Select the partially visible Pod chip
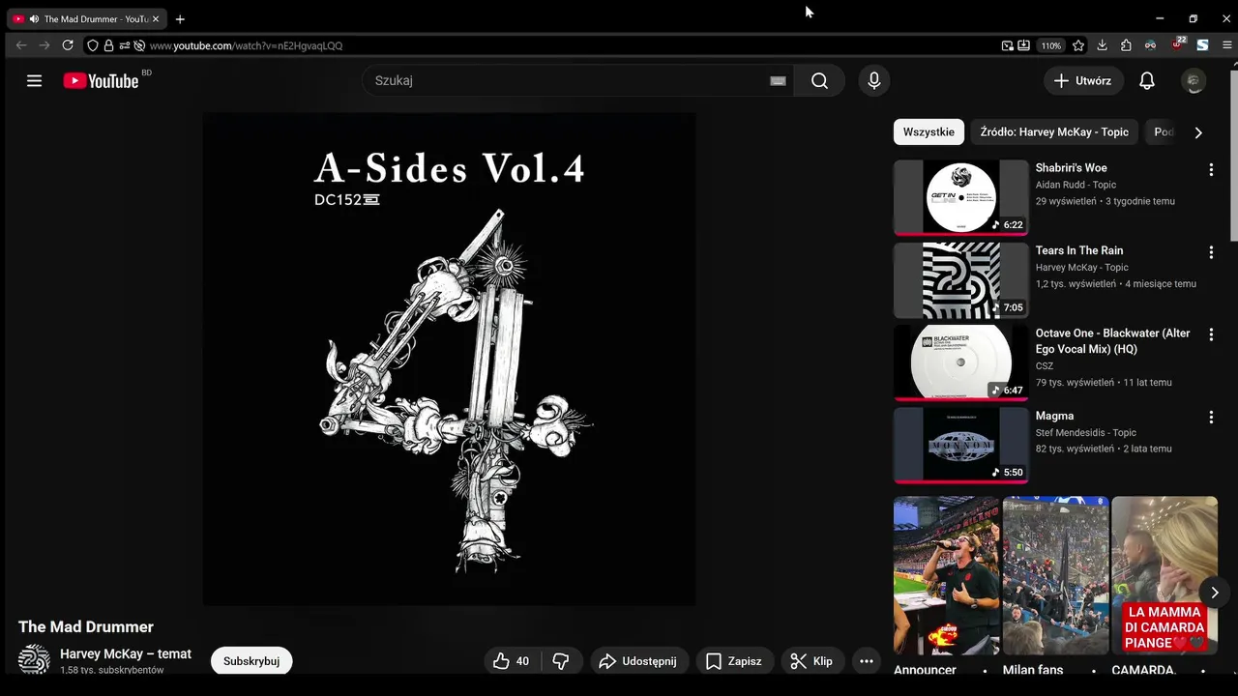The image size is (1238, 696). click(1164, 132)
